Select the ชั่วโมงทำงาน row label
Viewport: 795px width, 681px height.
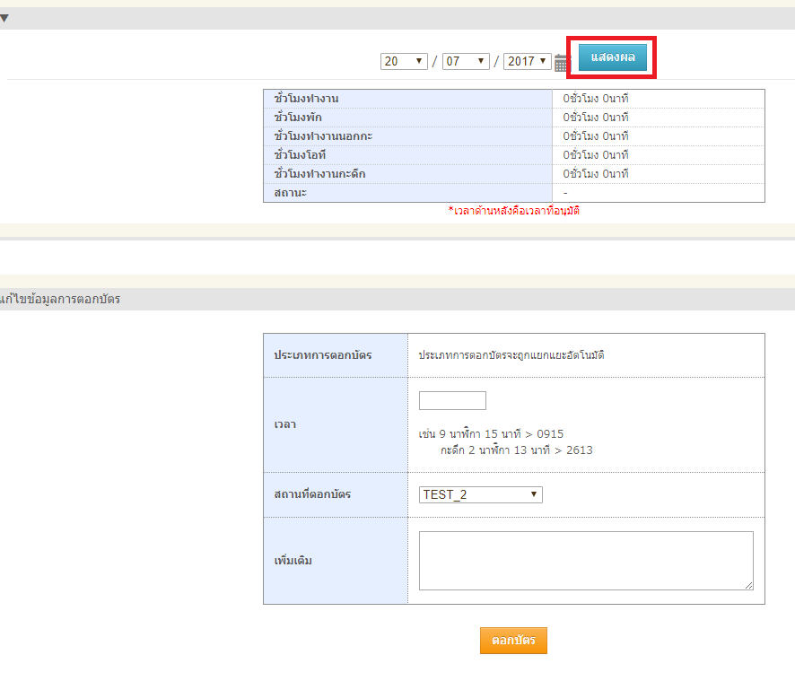point(306,98)
